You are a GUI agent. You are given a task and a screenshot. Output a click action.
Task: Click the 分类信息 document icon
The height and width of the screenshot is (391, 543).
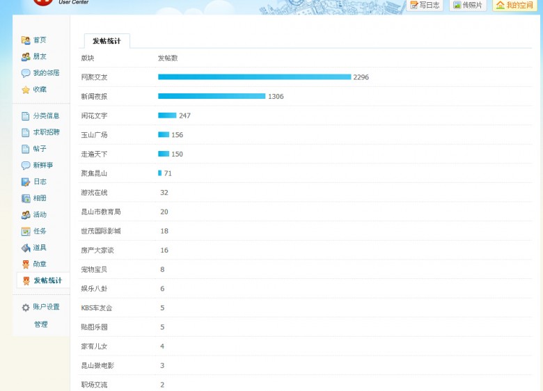(x=26, y=116)
